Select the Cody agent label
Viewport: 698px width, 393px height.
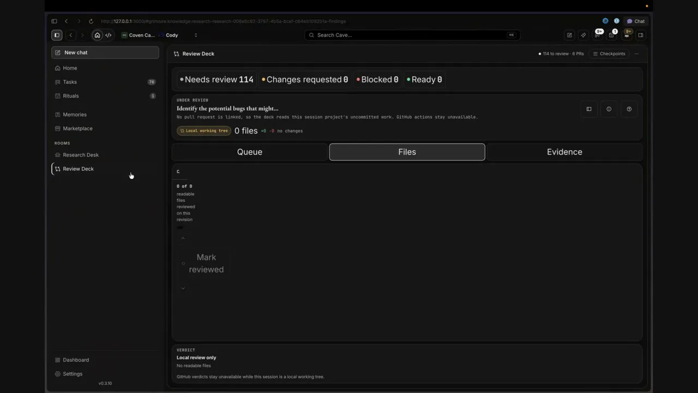tap(172, 35)
